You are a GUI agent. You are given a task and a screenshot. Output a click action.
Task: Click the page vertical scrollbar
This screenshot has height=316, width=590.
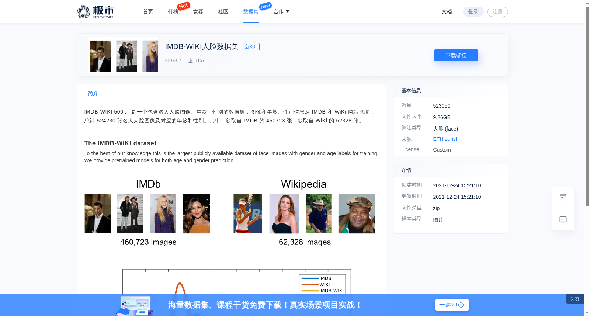point(587,107)
